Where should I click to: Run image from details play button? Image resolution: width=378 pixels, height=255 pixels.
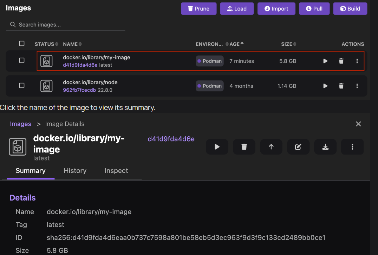point(217,147)
